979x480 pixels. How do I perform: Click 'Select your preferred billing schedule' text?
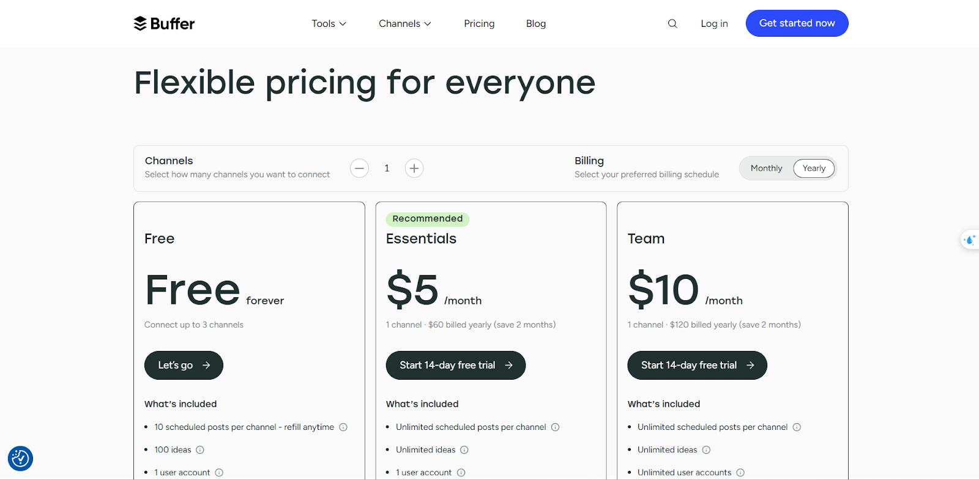647,174
